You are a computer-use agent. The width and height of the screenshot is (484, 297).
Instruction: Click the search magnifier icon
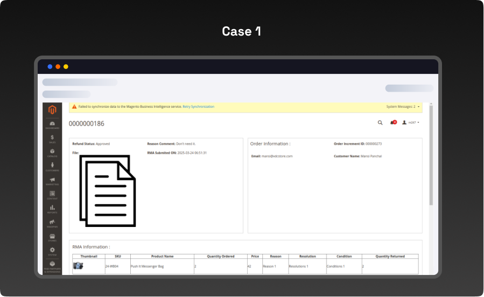pos(380,123)
